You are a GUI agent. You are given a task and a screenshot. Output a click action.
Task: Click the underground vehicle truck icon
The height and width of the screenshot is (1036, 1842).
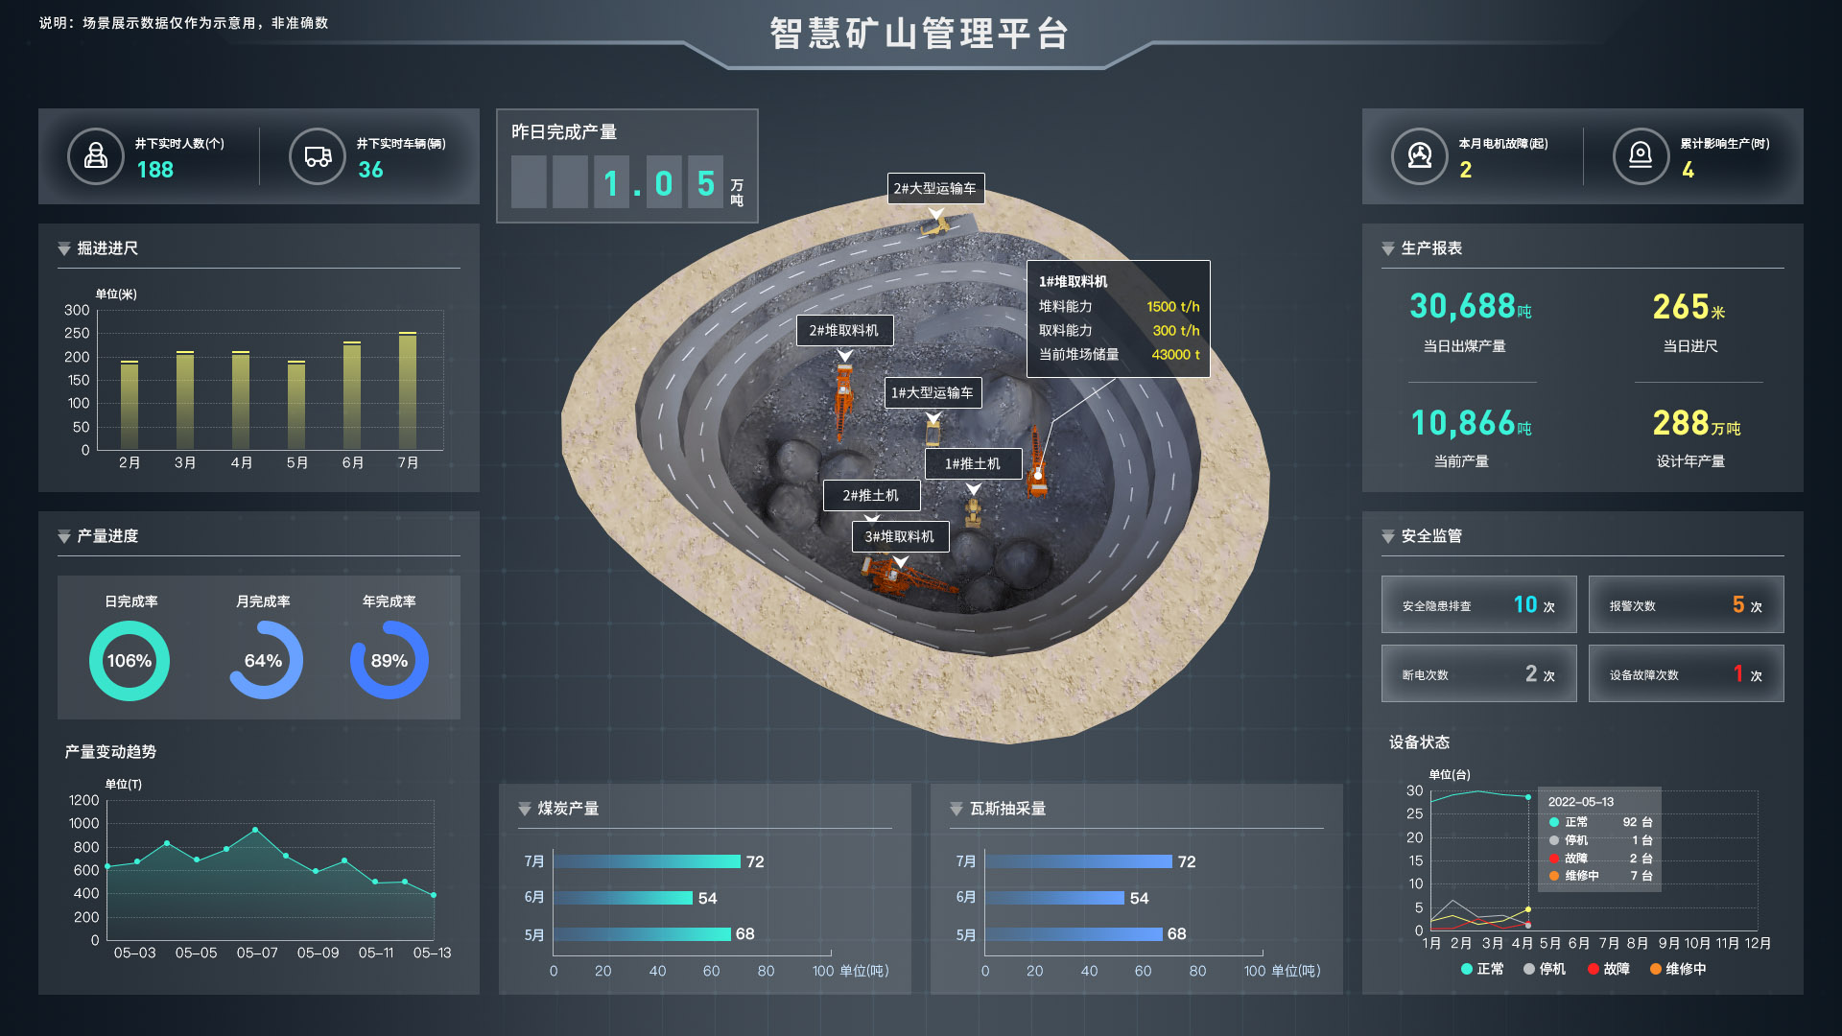click(318, 156)
